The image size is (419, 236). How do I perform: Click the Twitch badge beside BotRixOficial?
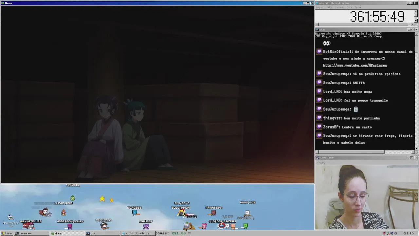319,51
